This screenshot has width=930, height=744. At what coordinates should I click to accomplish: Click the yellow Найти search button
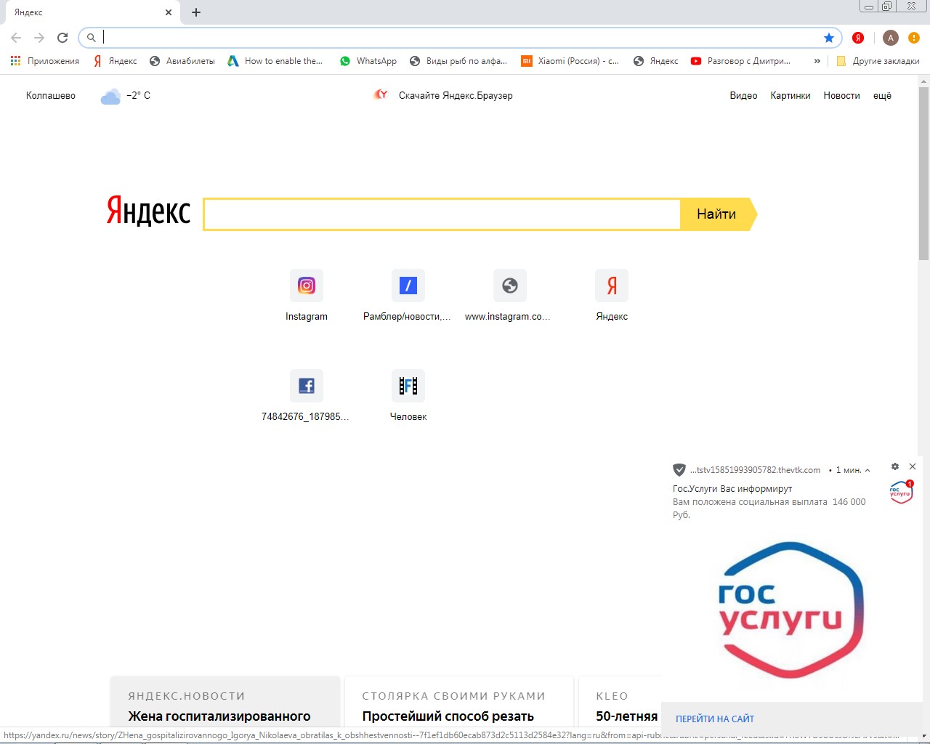[x=718, y=214]
